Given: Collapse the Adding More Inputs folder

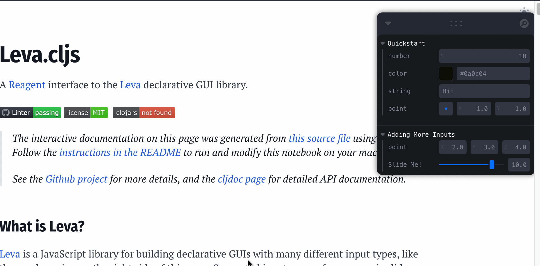Looking at the screenshot, I should coord(383,134).
